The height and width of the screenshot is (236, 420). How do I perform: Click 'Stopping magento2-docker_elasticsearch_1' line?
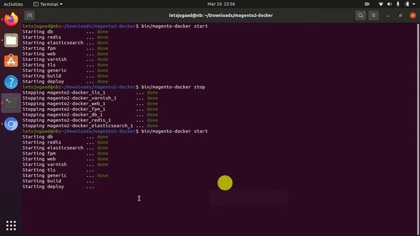[x=90, y=126]
